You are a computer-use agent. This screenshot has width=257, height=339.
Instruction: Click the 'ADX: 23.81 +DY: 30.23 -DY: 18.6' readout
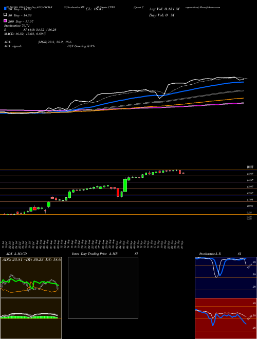coord(31,259)
